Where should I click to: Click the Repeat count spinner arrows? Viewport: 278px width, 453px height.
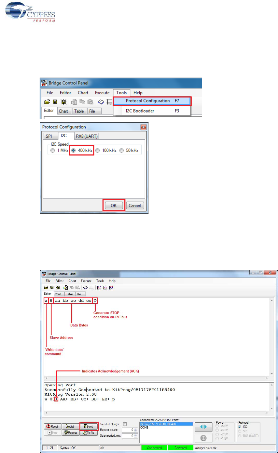136,430
